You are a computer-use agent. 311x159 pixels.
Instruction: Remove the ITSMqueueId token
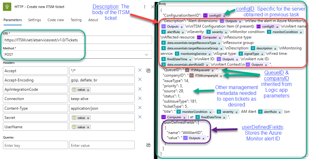(212, 71)
